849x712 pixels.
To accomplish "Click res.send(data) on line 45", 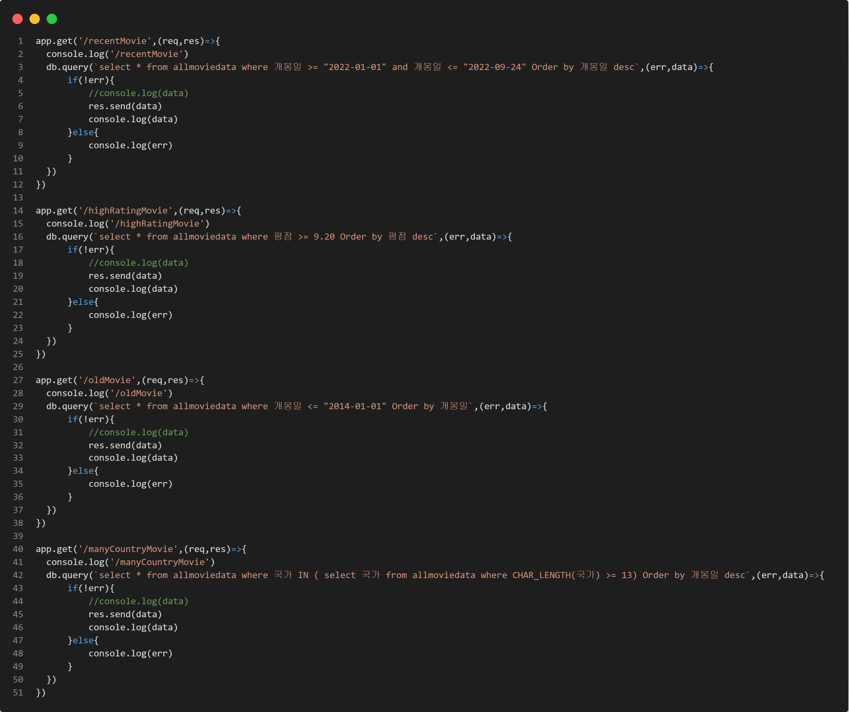I will 125,614.
